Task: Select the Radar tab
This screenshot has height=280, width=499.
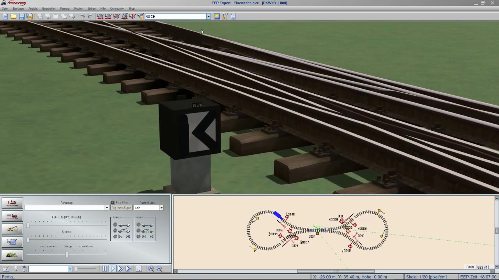Action: [470, 267]
